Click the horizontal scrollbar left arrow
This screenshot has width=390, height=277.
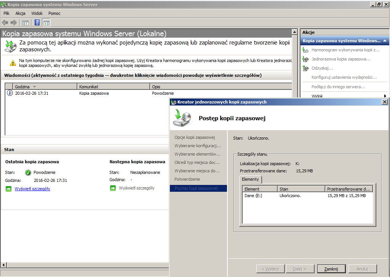coord(4,265)
